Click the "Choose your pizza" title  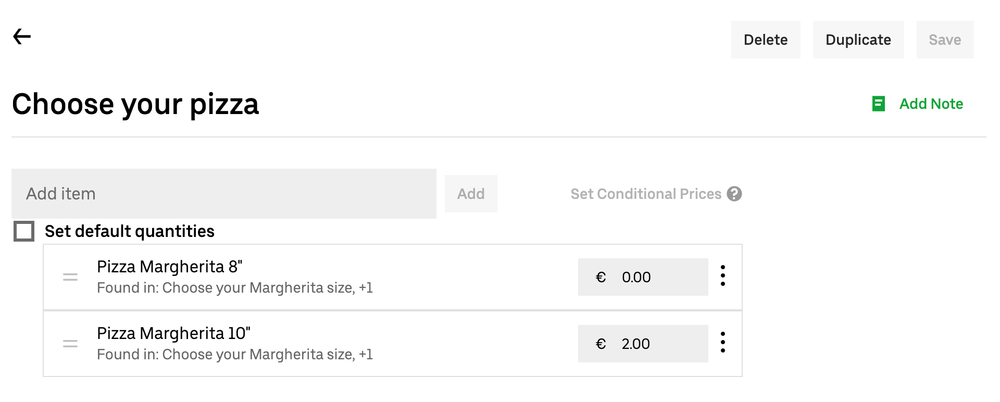tap(135, 104)
